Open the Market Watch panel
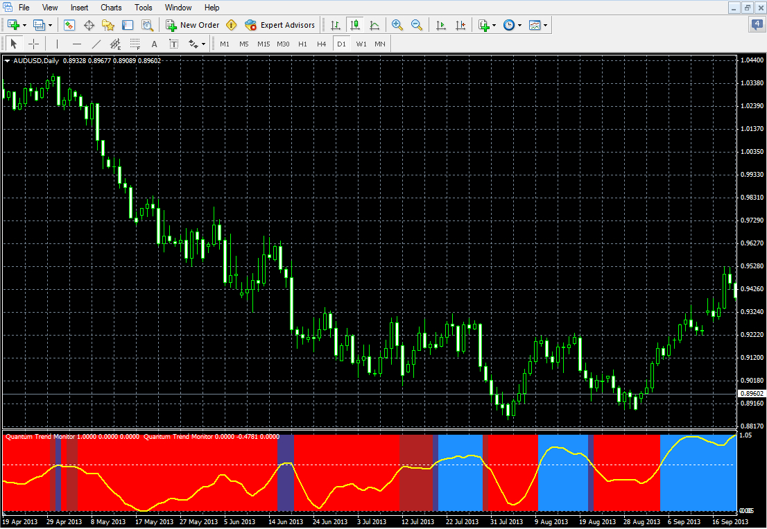This screenshot has height=529, width=767. [69, 25]
